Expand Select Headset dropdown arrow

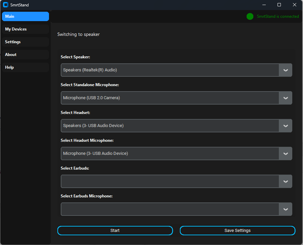pos(286,126)
